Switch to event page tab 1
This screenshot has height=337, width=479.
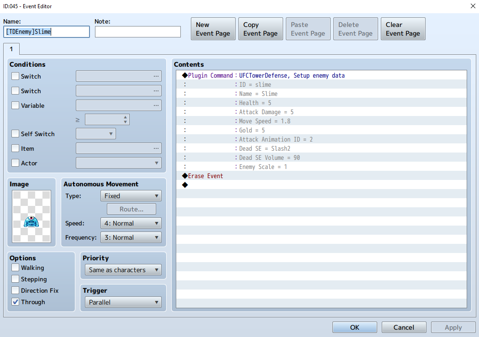pos(11,49)
